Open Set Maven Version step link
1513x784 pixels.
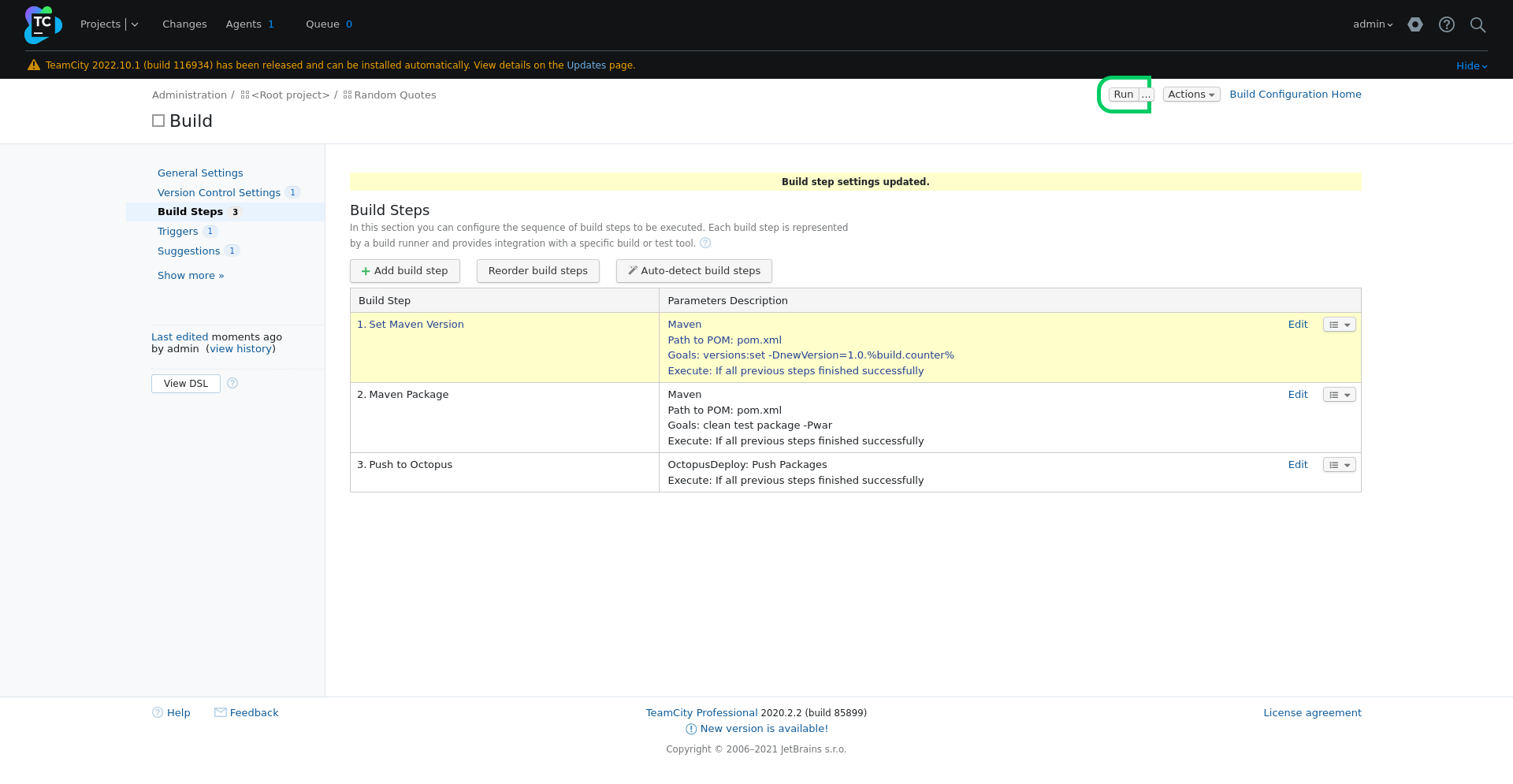click(x=416, y=325)
